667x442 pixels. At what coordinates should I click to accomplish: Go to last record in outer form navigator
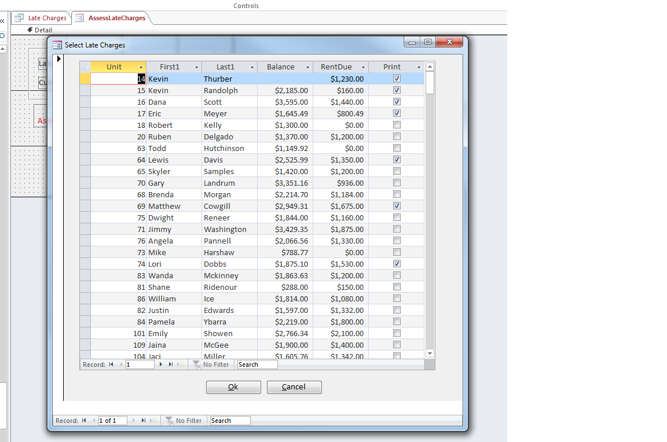(144, 421)
